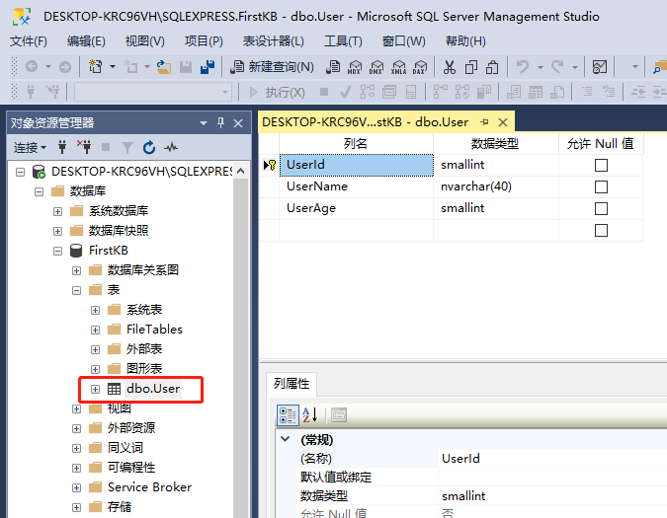Open the 连接 dropdown in Object Explorer
The width and height of the screenshot is (667, 518).
tap(30, 147)
